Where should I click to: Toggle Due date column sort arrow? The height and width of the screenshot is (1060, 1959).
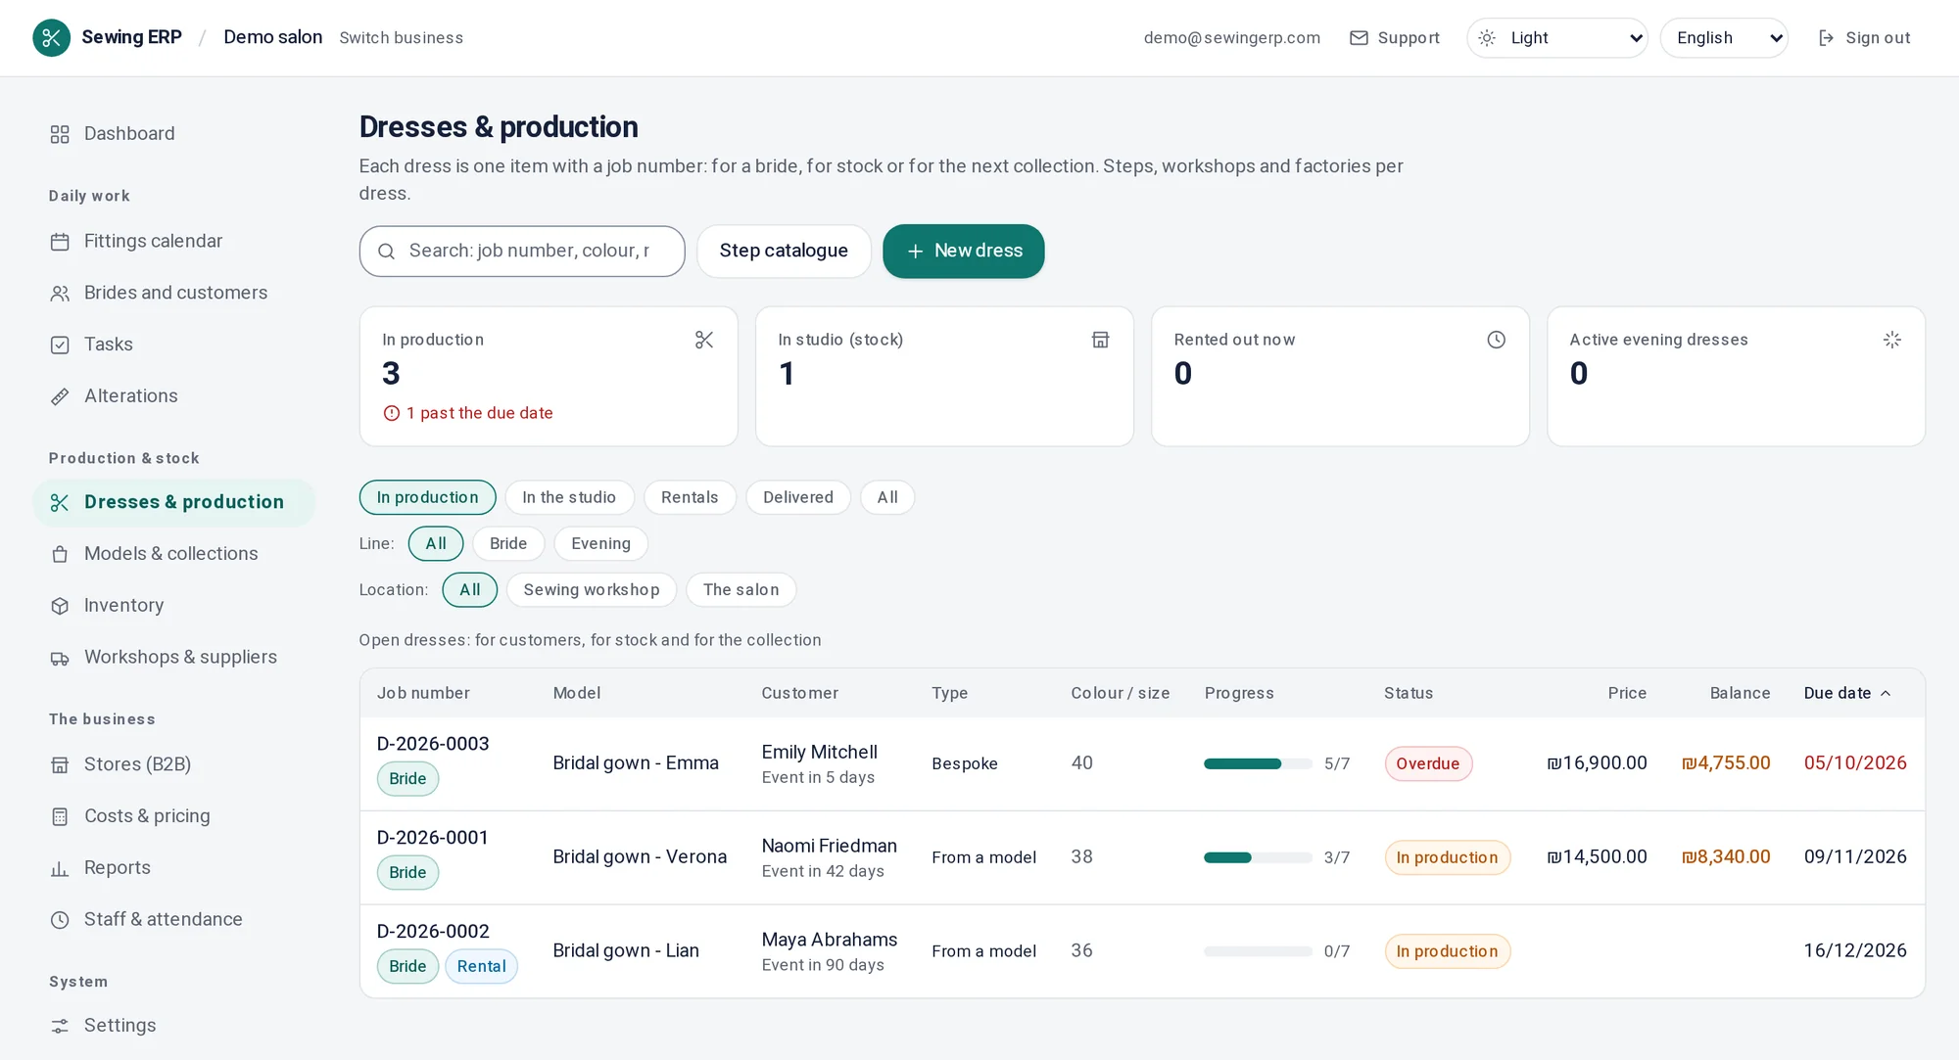tap(1886, 693)
